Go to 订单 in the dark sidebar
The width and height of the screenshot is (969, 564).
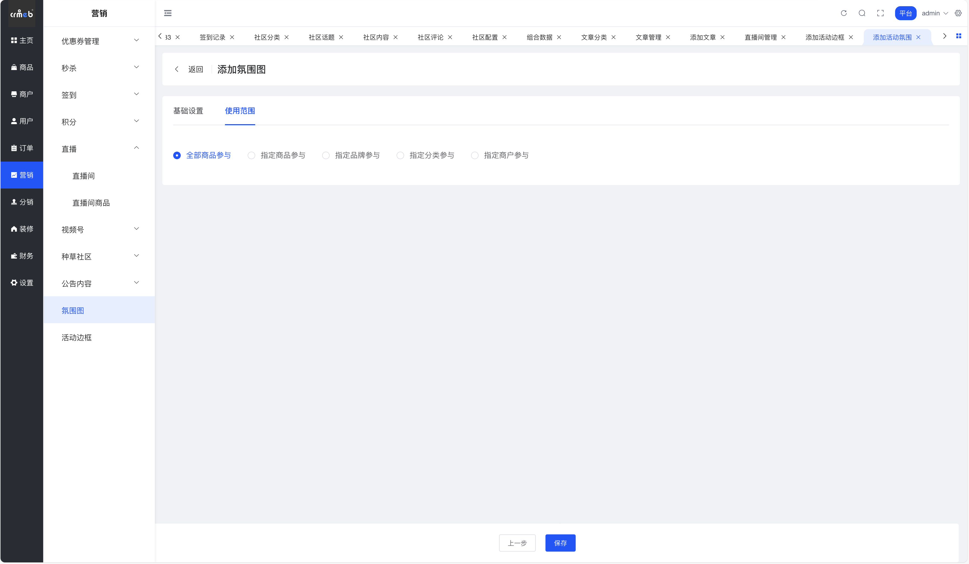tap(22, 148)
